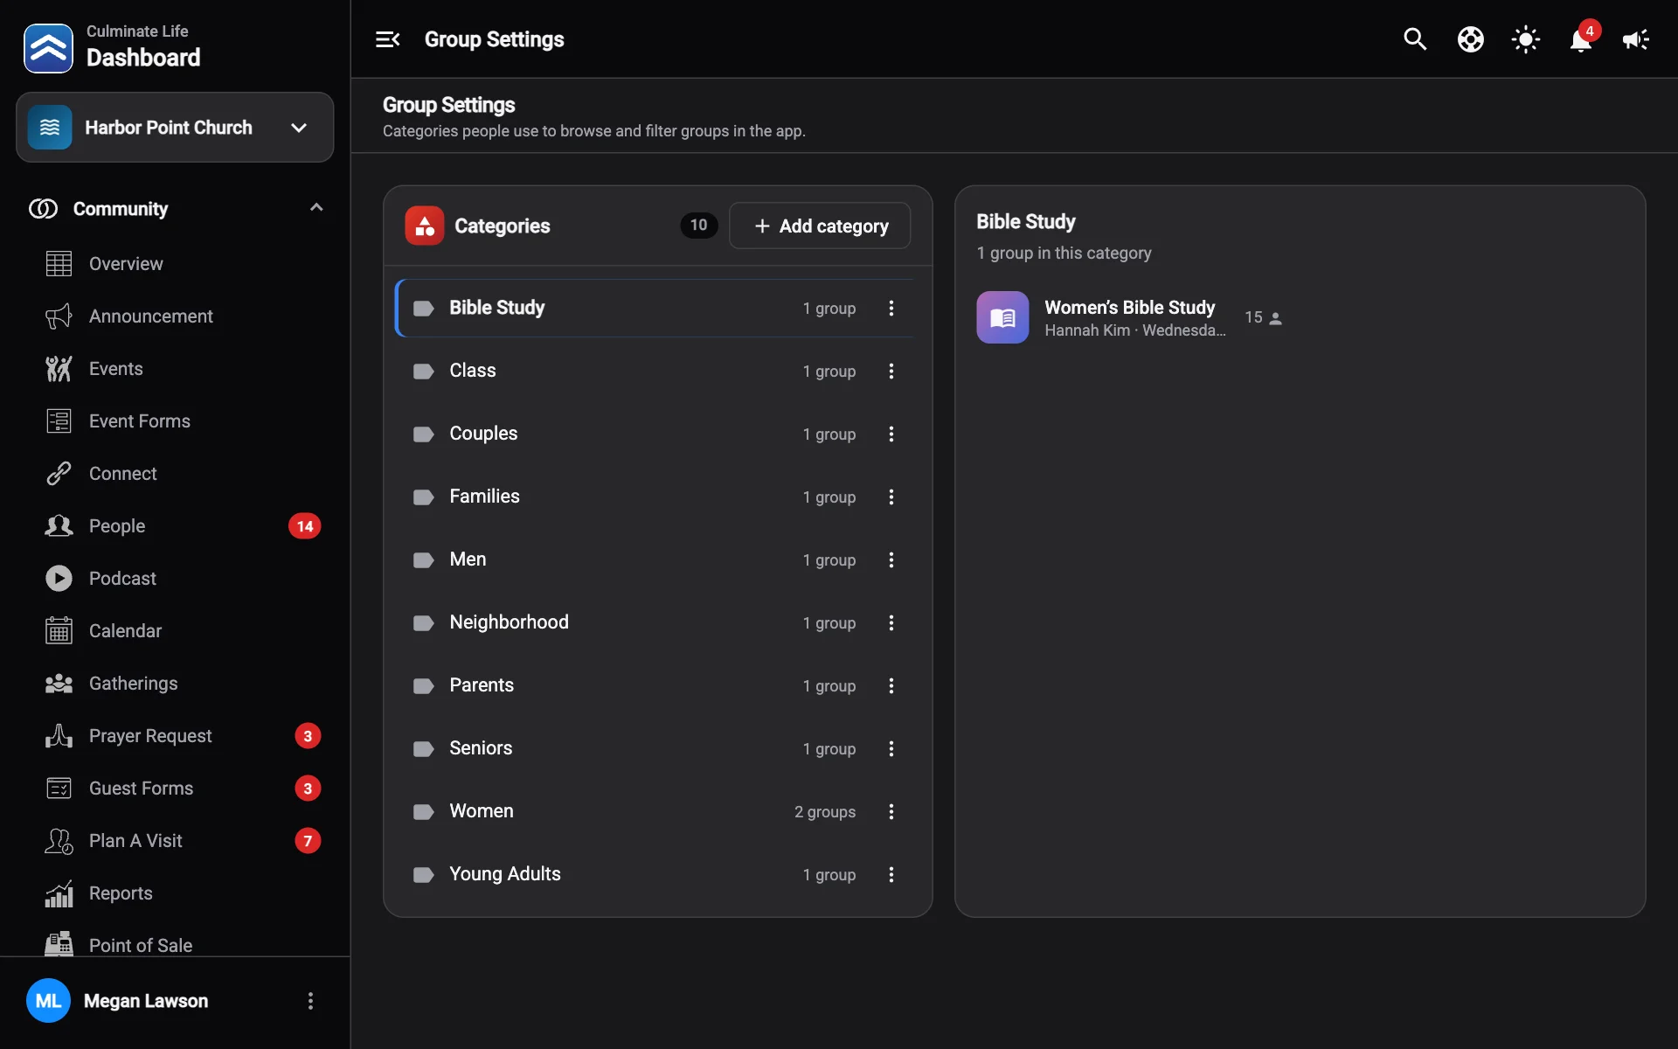Collapse the Community section chevron
Image resolution: width=1678 pixels, height=1049 pixels.
coord(316,208)
